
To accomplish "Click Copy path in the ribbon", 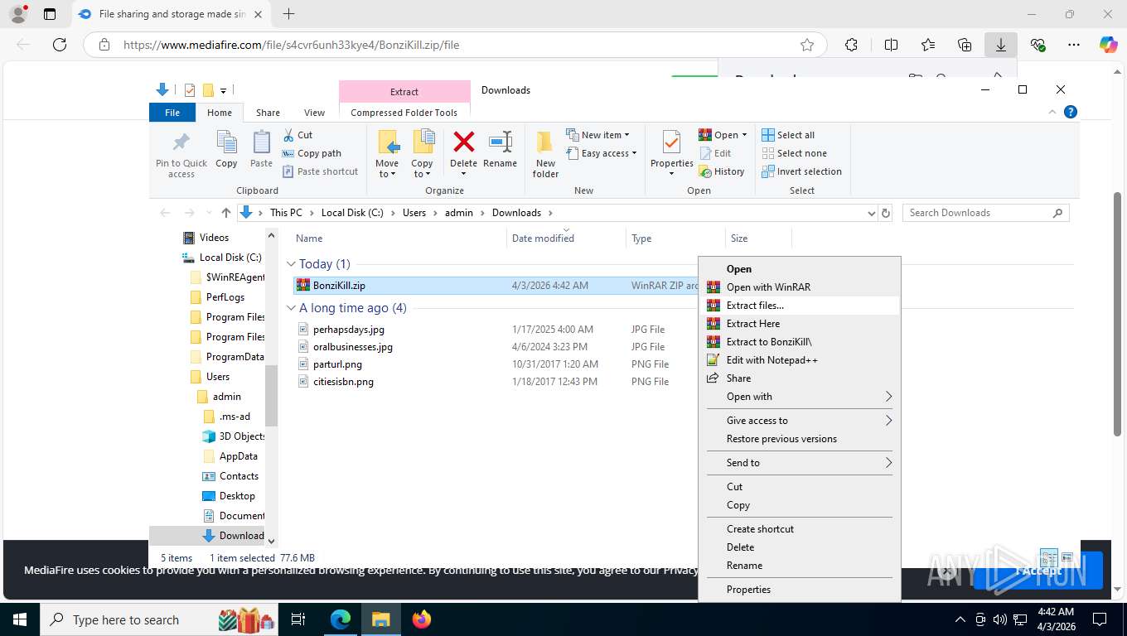I will pyautogui.click(x=312, y=153).
